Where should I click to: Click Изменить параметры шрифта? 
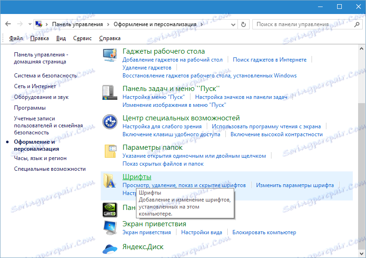click(295, 185)
